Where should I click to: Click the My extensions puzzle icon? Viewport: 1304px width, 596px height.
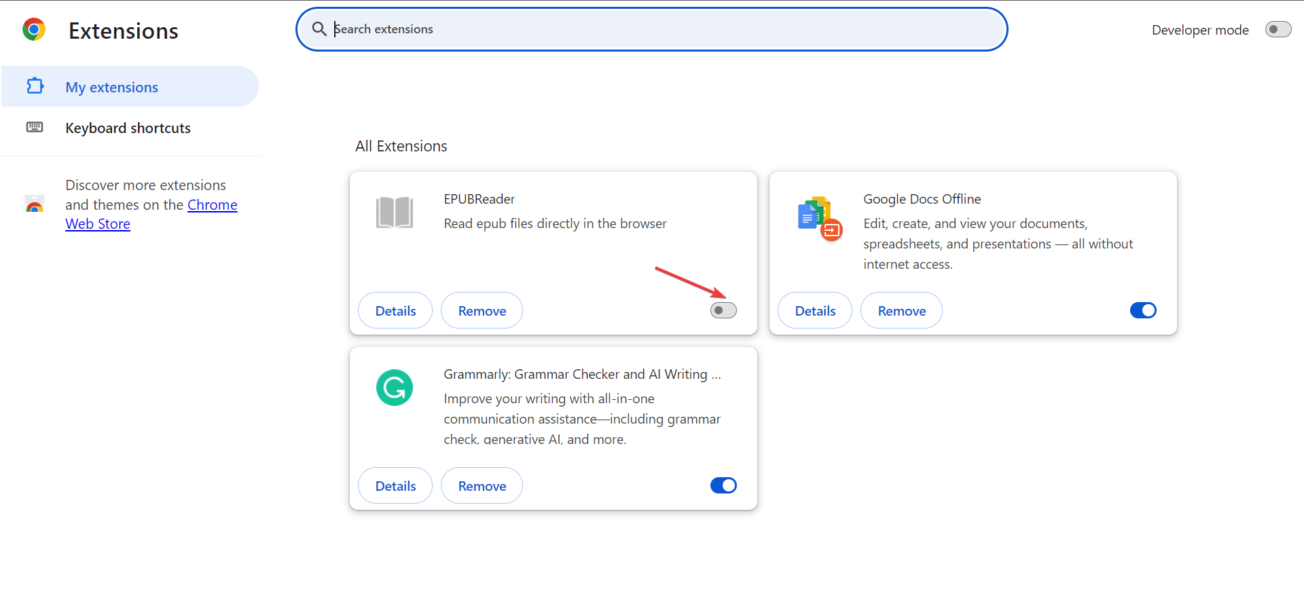pos(35,86)
